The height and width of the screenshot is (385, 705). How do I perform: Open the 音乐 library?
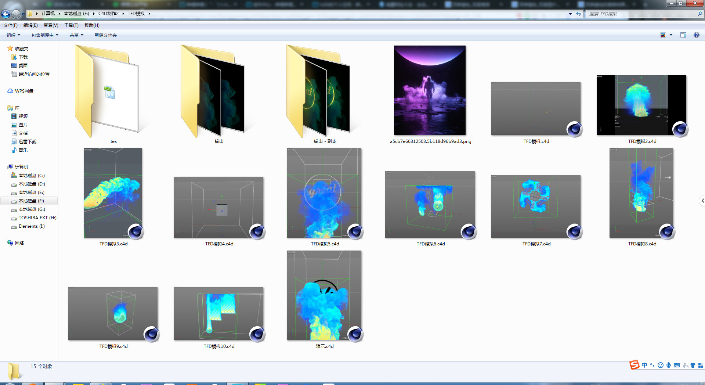click(x=23, y=150)
